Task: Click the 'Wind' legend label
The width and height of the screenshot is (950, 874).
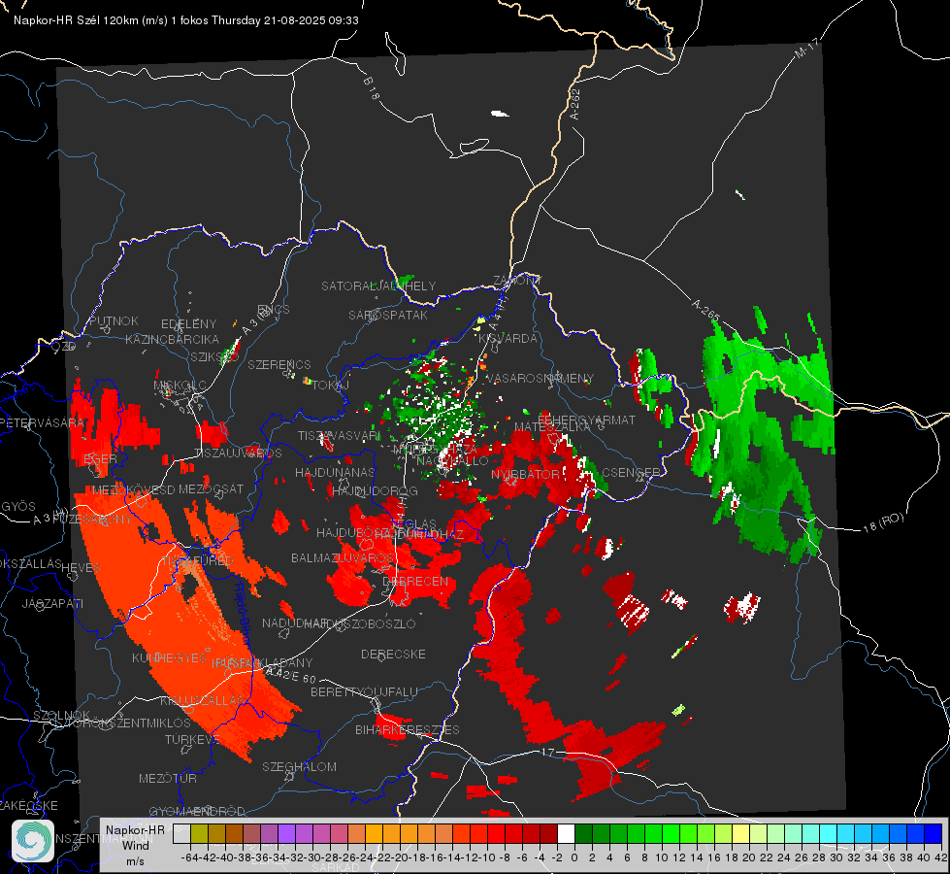Action: [135, 845]
